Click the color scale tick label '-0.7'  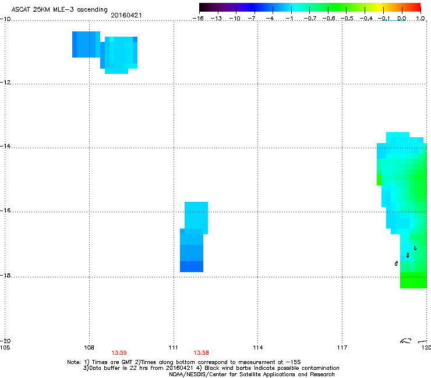310,19
